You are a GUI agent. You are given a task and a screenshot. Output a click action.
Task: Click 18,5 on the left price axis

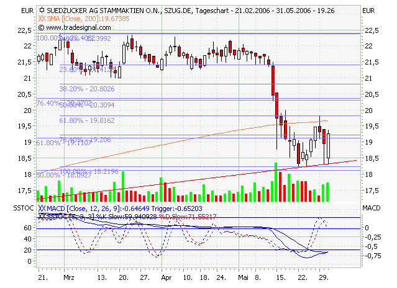tap(25, 158)
